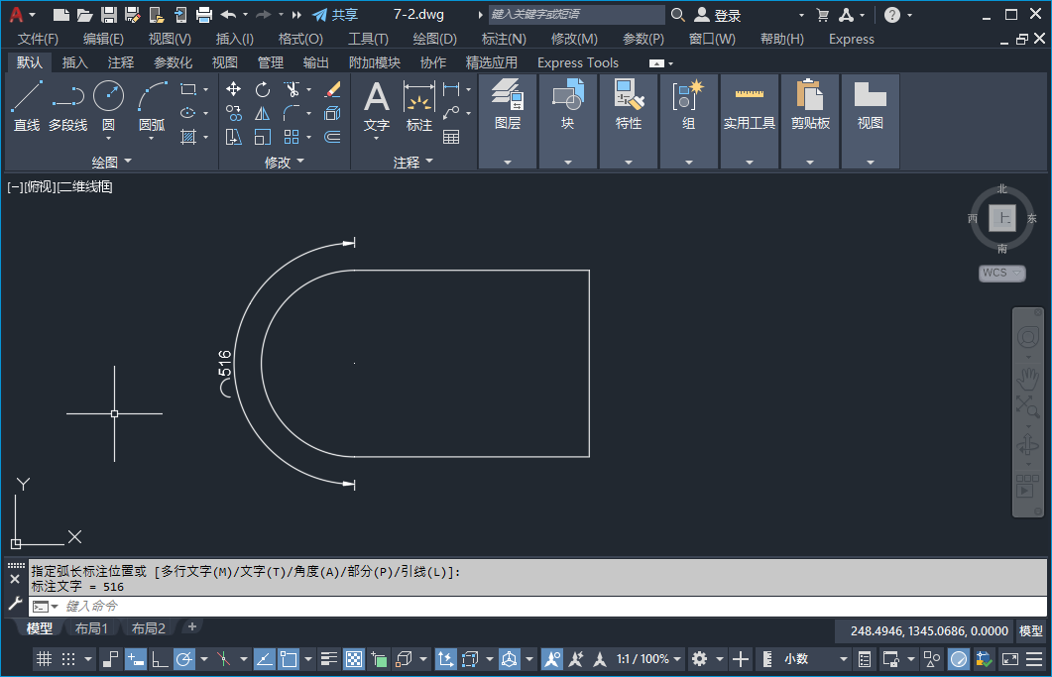Open the 图层 (Layers) panel dropdown
The image size is (1052, 677).
point(508,162)
